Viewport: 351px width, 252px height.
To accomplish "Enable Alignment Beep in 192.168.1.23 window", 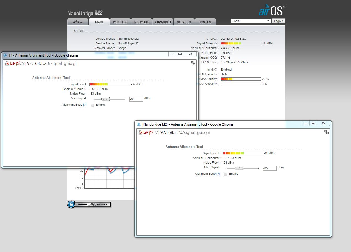I will pos(92,105).
